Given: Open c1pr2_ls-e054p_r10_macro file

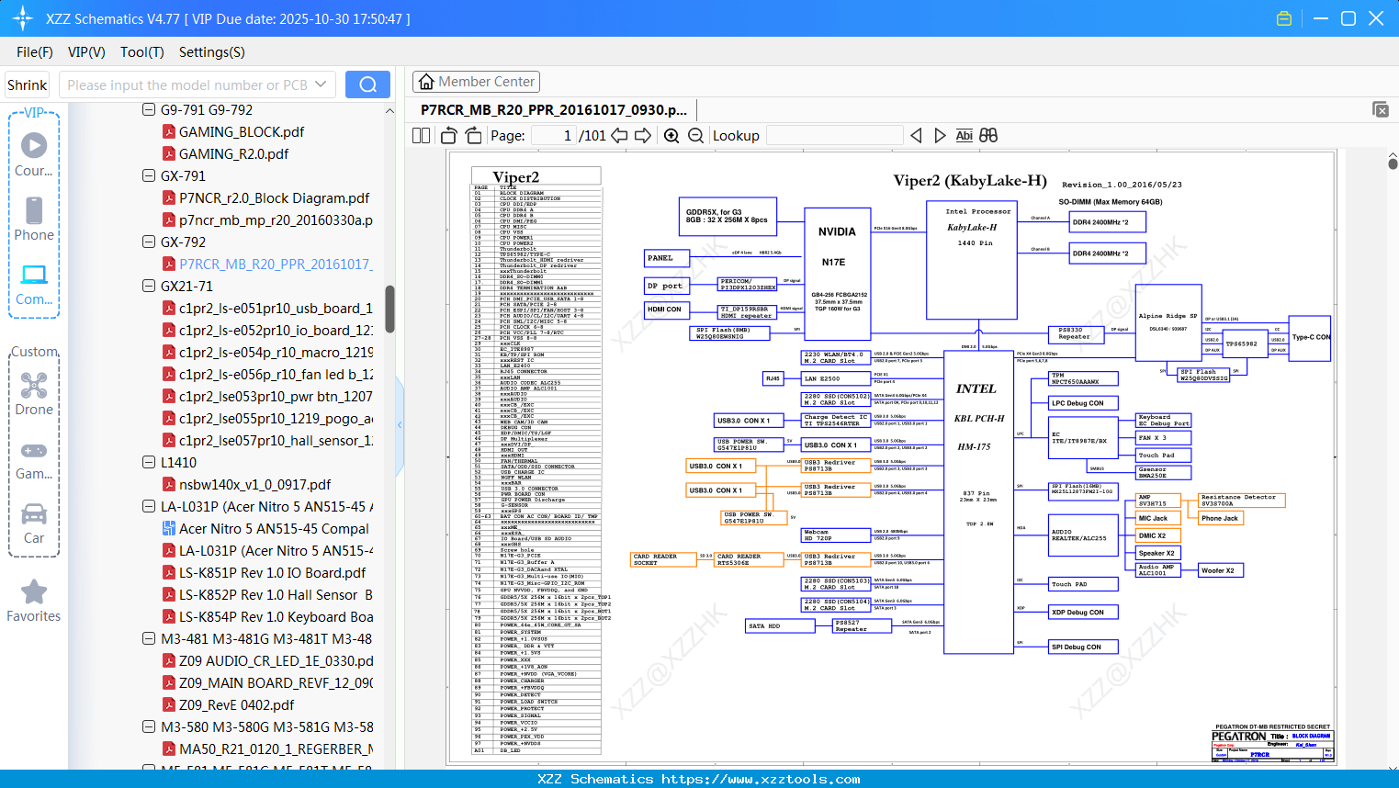Looking at the screenshot, I should coord(276,352).
